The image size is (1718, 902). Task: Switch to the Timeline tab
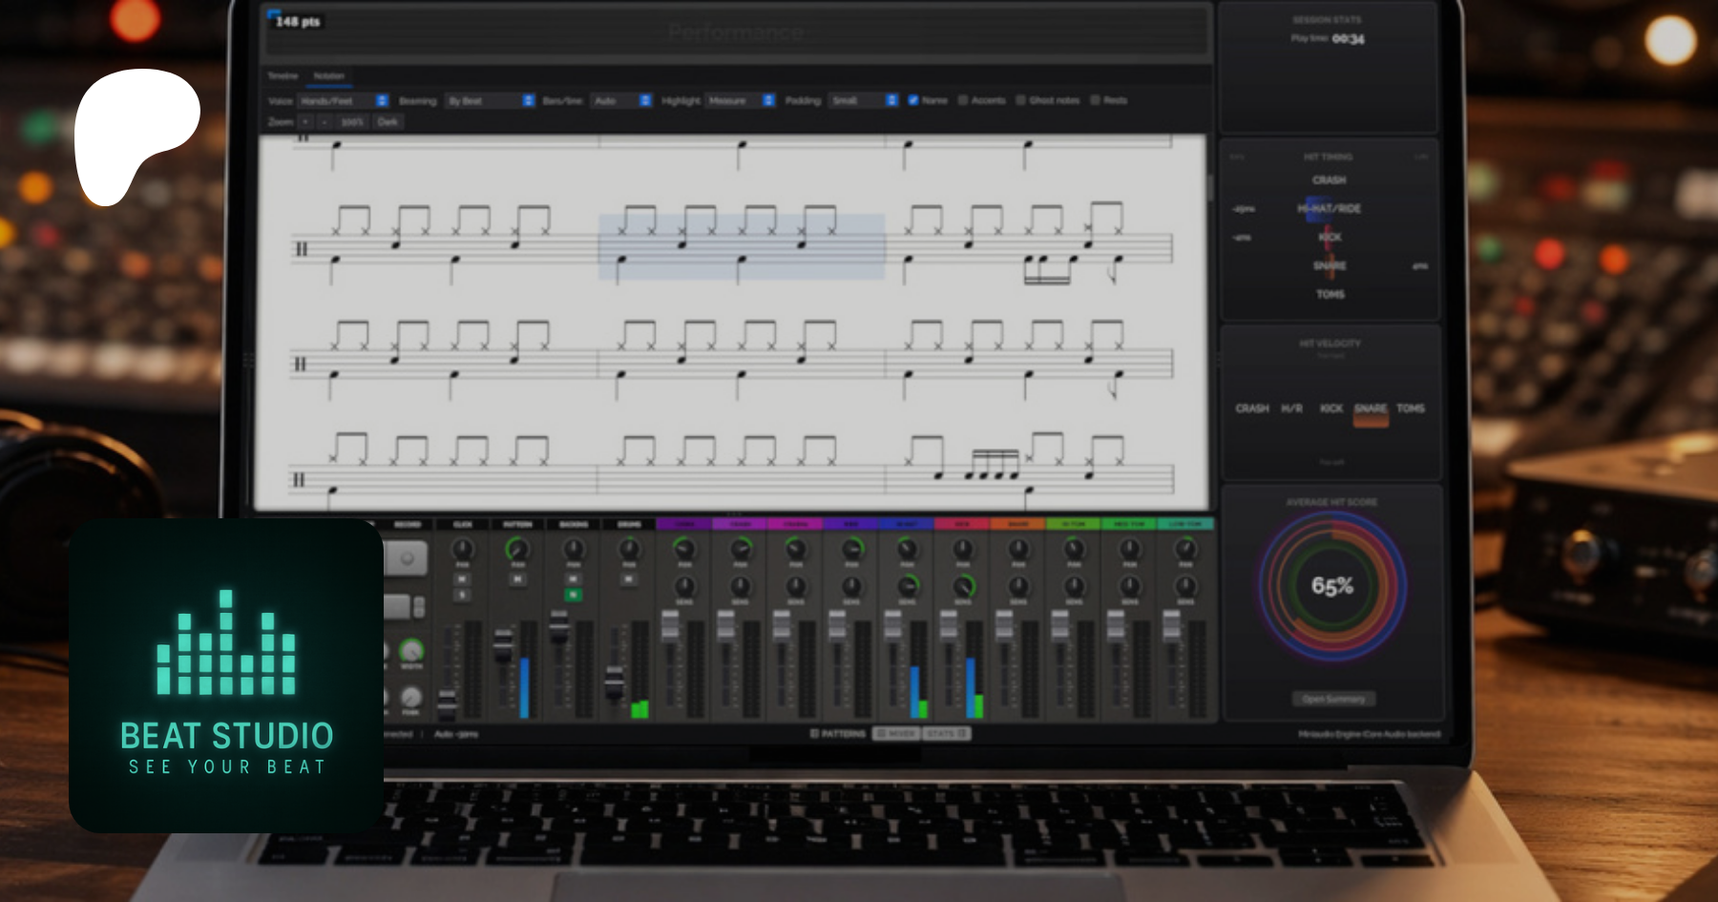[283, 75]
